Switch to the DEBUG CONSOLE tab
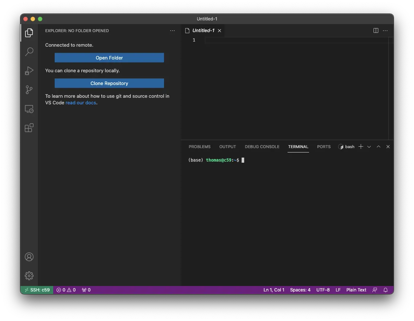 262,147
